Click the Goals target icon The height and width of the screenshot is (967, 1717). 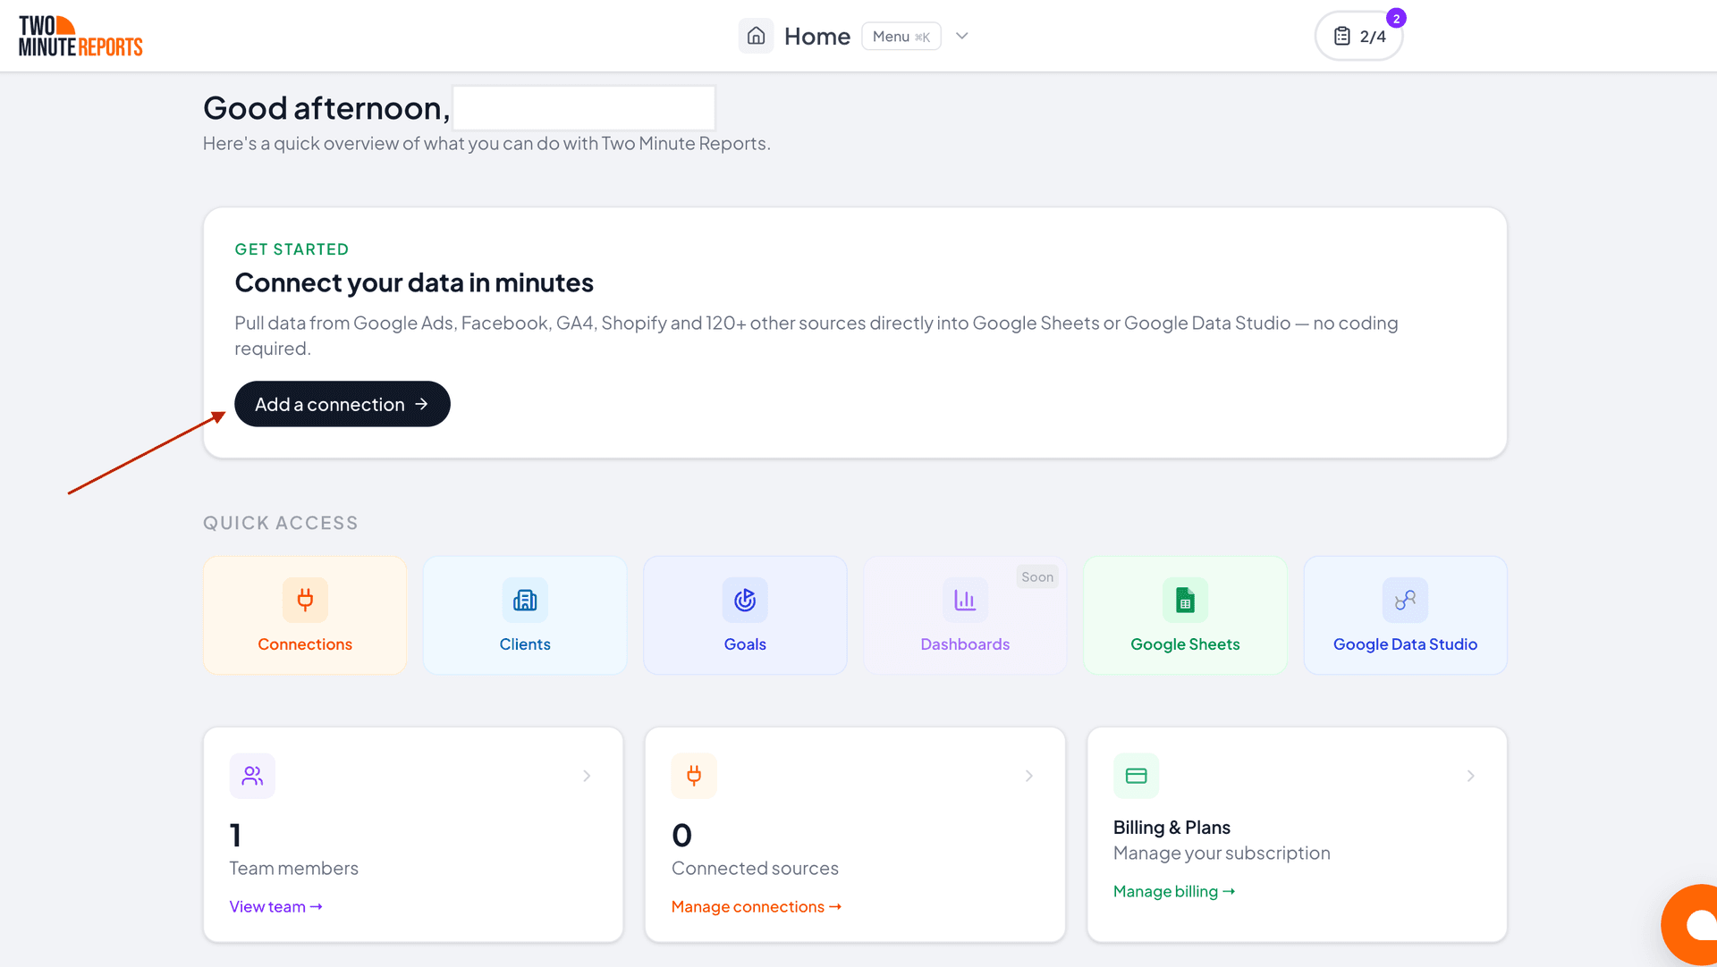coord(745,600)
